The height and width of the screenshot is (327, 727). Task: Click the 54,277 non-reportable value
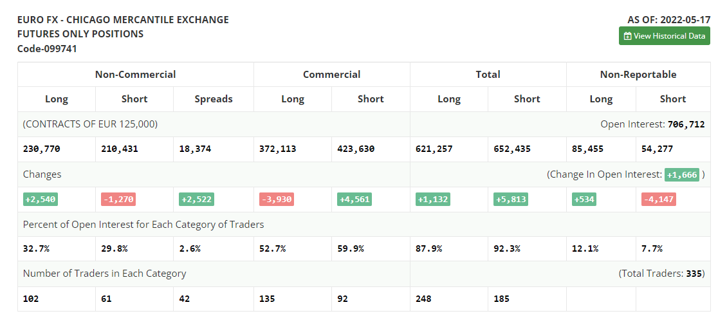click(657, 149)
